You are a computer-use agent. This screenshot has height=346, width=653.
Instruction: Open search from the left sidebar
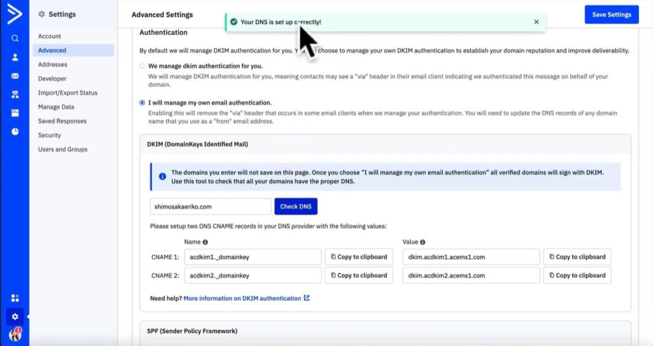click(15, 38)
